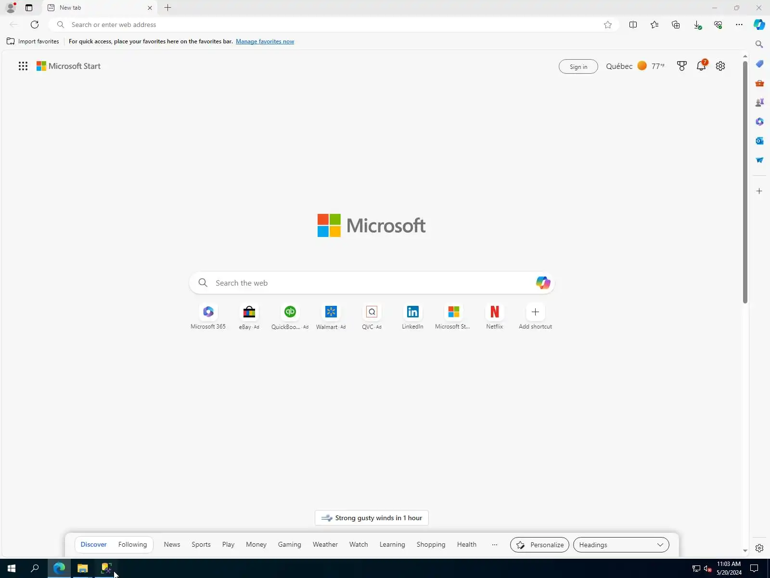Customize sidebar with the plus button
The height and width of the screenshot is (578, 770).
click(759, 191)
